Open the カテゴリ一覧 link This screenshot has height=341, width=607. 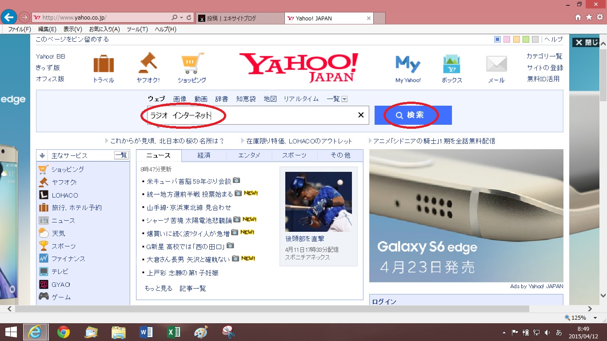click(x=544, y=56)
